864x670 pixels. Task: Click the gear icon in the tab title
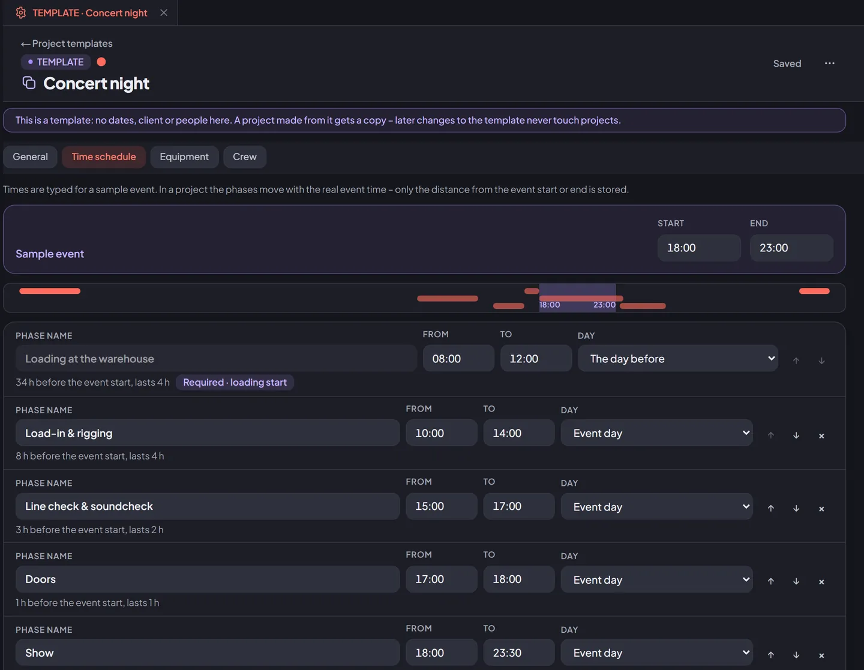pos(21,13)
